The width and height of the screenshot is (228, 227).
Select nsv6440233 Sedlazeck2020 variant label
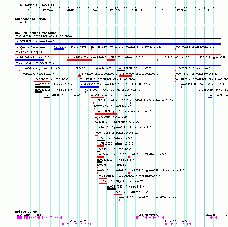click(x=35, y=63)
